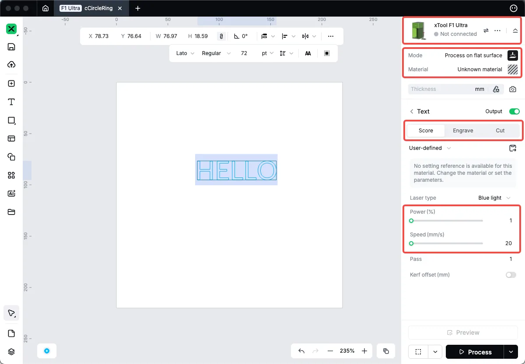Image resolution: width=525 pixels, height=364 pixels.
Task: Select the Text tool in left sidebar
Action: coord(11,102)
